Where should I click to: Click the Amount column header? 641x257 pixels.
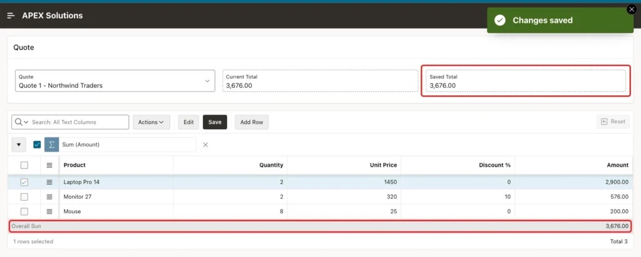click(x=573, y=165)
